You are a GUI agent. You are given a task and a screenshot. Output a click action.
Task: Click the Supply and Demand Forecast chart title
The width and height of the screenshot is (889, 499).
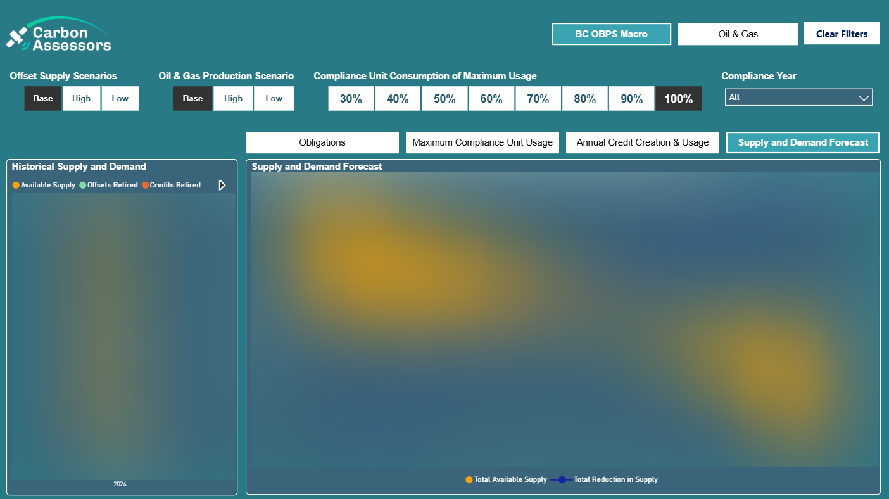tap(317, 167)
